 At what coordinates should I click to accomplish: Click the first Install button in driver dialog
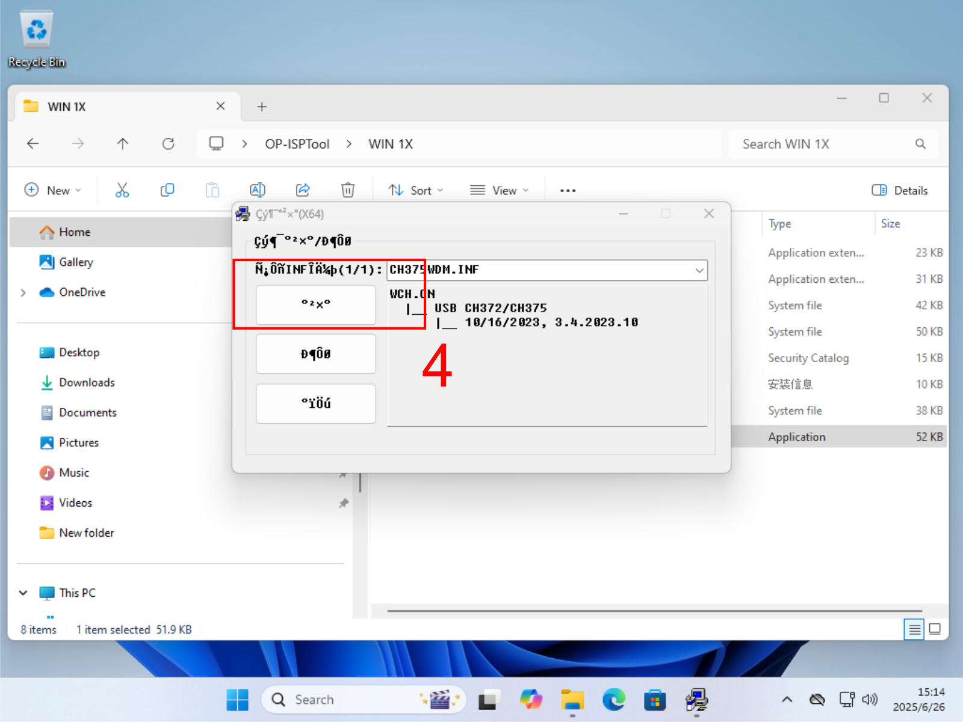(x=316, y=304)
